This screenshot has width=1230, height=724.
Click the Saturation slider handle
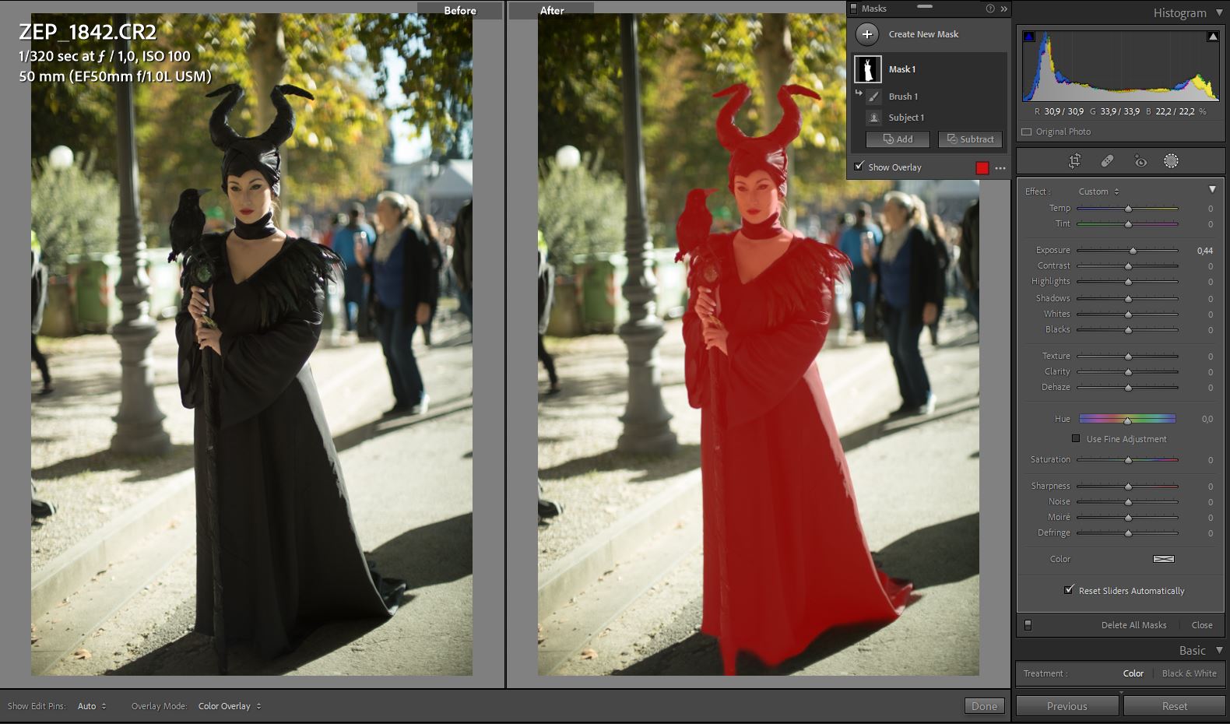[1128, 460]
